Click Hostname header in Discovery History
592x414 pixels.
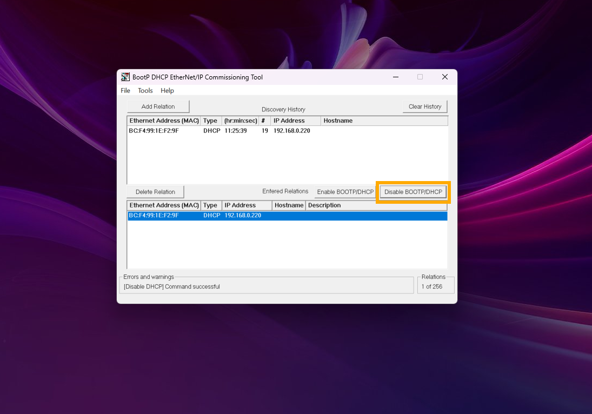click(338, 121)
